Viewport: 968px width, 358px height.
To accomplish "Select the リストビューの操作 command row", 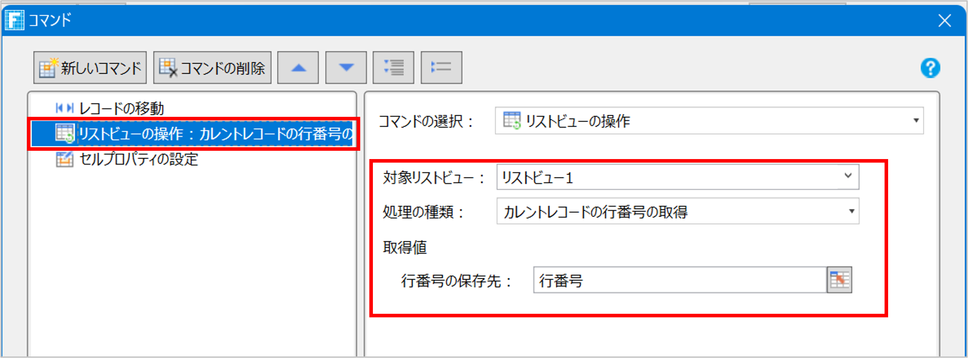I will (192, 134).
